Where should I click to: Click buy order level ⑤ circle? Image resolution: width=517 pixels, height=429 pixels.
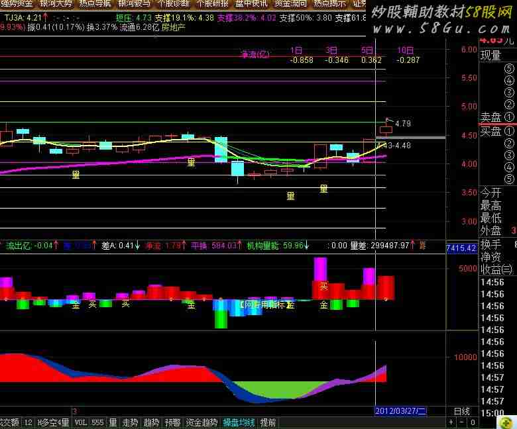tap(509, 178)
